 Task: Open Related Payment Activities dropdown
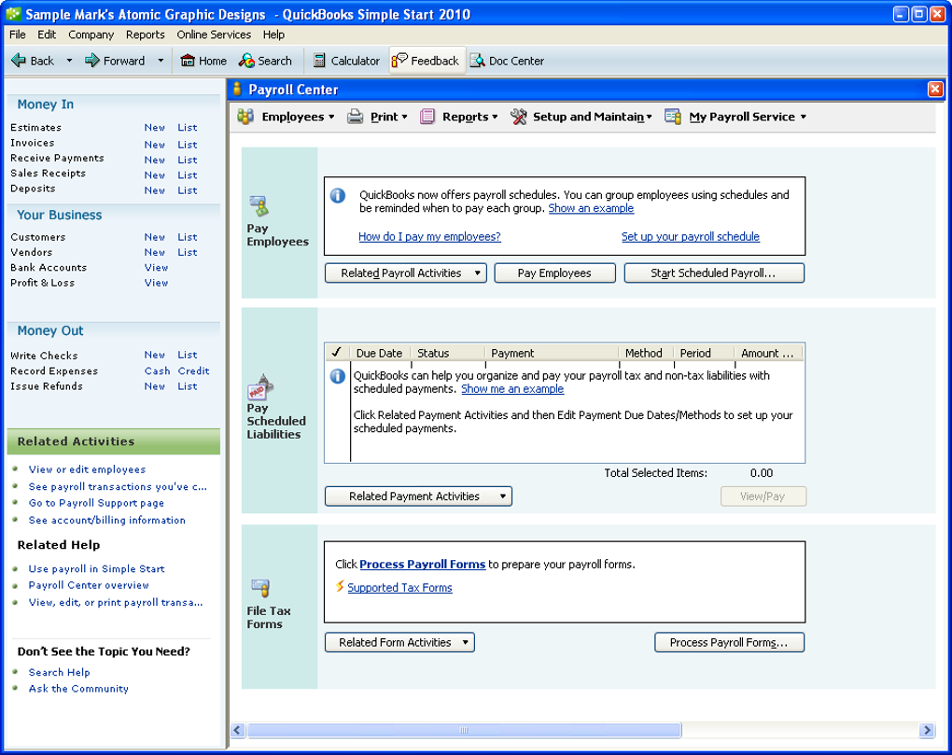point(418,496)
